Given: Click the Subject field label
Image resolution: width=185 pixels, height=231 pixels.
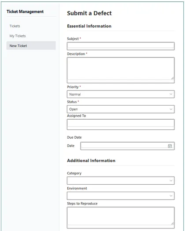Looking at the screenshot, I should click(73, 39).
